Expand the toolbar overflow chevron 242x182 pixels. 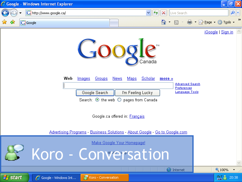(x=239, y=20)
